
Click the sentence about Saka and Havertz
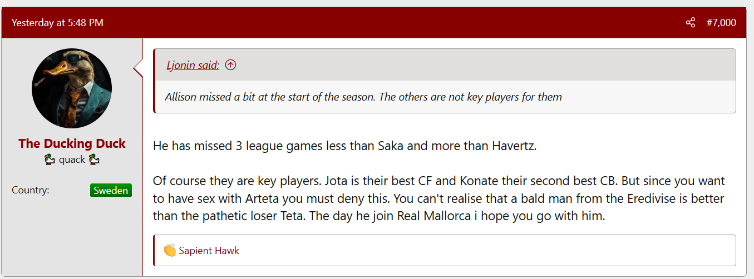344,146
